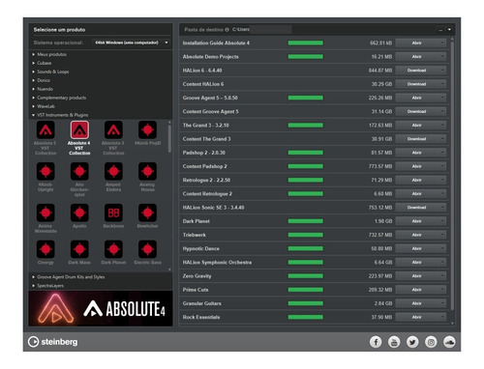Click the Triebwerk progress bar

tap(306, 235)
